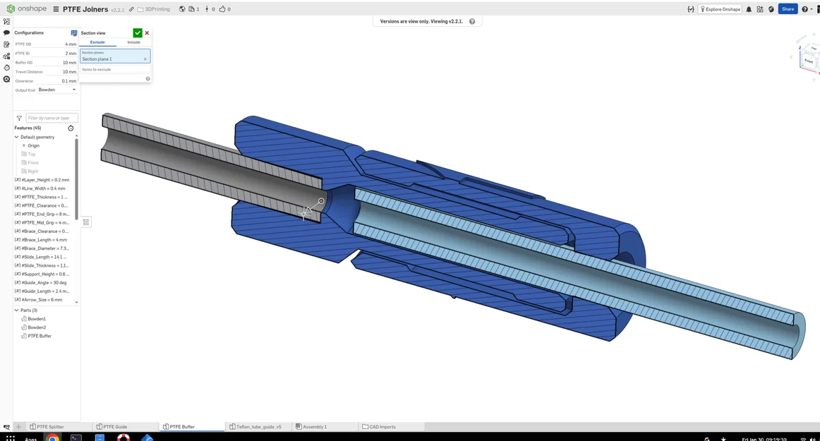The width and height of the screenshot is (820, 441).
Task: Switch to the Include tab
Action: (133, 42)
